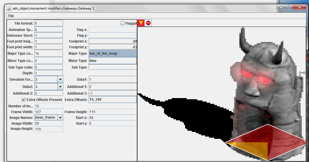Click the Foot print height field

coord(49,41)
